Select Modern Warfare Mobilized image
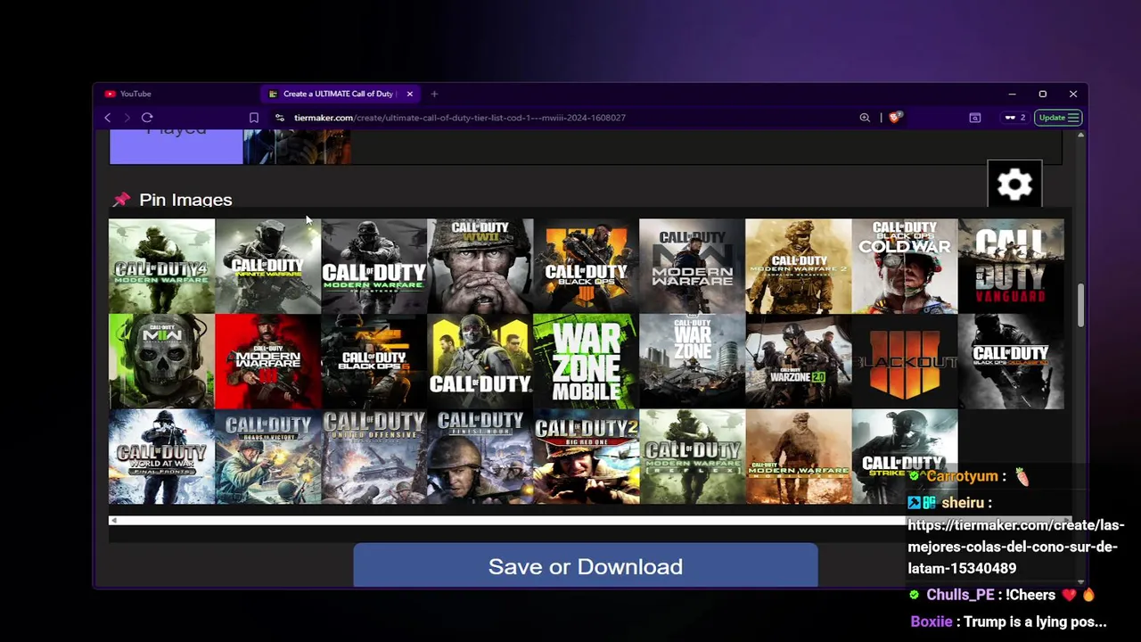 (798, 457)
